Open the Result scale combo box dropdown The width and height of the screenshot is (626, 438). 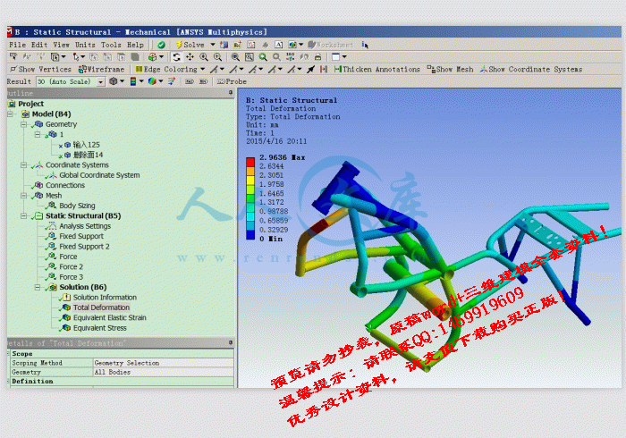click(100, 81)
